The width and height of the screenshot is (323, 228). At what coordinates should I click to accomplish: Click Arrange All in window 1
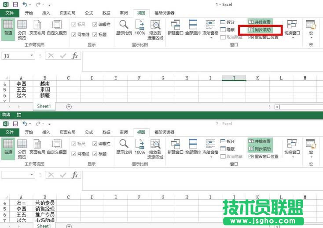pyautogui.click(x=193, y=27)
